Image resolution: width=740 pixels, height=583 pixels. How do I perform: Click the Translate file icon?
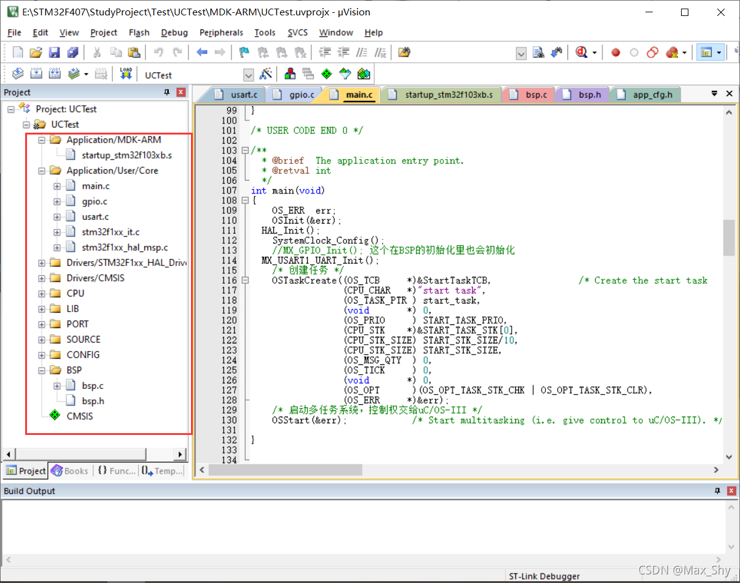tap(18, 74)
